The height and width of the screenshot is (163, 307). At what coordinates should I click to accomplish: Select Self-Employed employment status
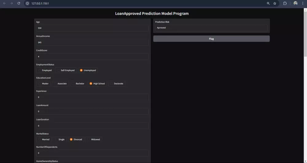pos(66,70)
